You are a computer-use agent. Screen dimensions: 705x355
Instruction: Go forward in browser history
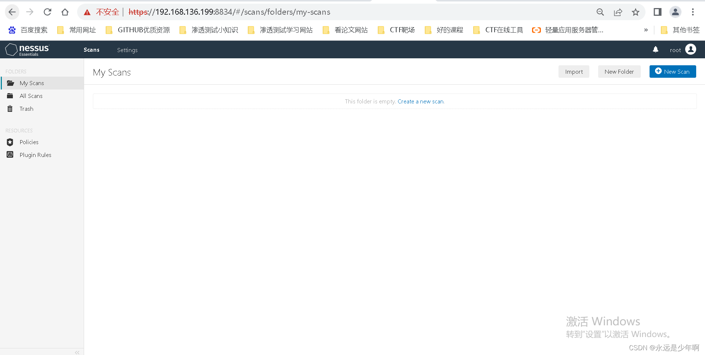30,12
